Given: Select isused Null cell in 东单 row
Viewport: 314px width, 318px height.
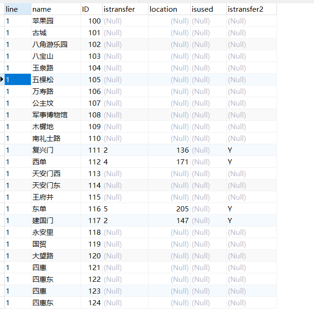Looking at the screenshot, I should pos(209,209).
